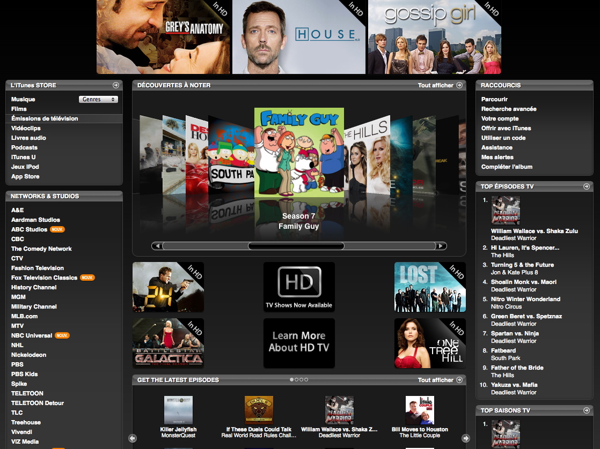Image resolution: width=600 pixels, height=449 pixels.
Task: Click Compléter l'album shortcut
Action: click(507, 167)
